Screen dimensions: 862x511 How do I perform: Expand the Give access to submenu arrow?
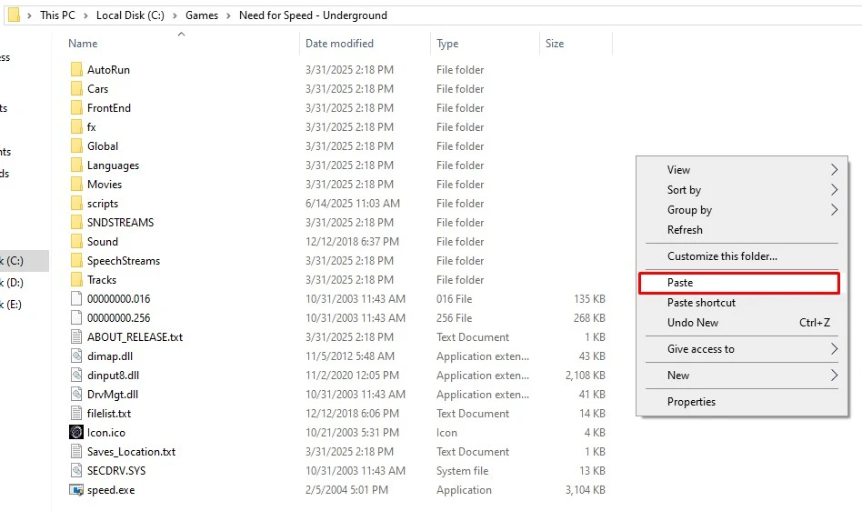click(834, 349)
